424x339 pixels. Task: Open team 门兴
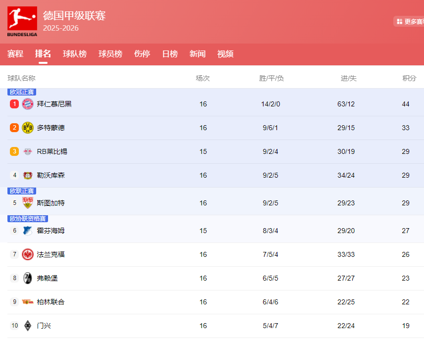click(44, 326)
